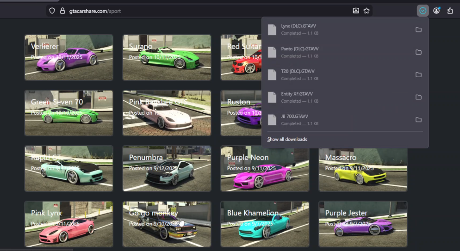Open the Pink Banshee GTS car card

[x=167, y=113]
